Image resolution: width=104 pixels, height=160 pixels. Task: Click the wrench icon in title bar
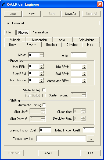pos(3,4)
